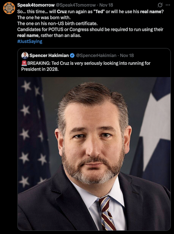Viewport: 174px width, 234px height.
Task: Click the "President in 2028." line
Action: pos(40,69)
